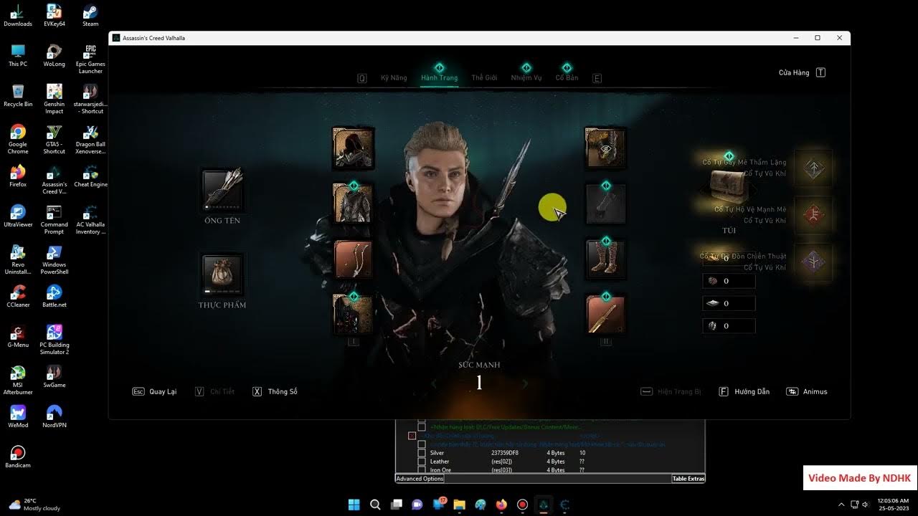Select the dark trousers gear slot
Image resolution: width=918 pixels, height=516 pixels.
[606, 204]
